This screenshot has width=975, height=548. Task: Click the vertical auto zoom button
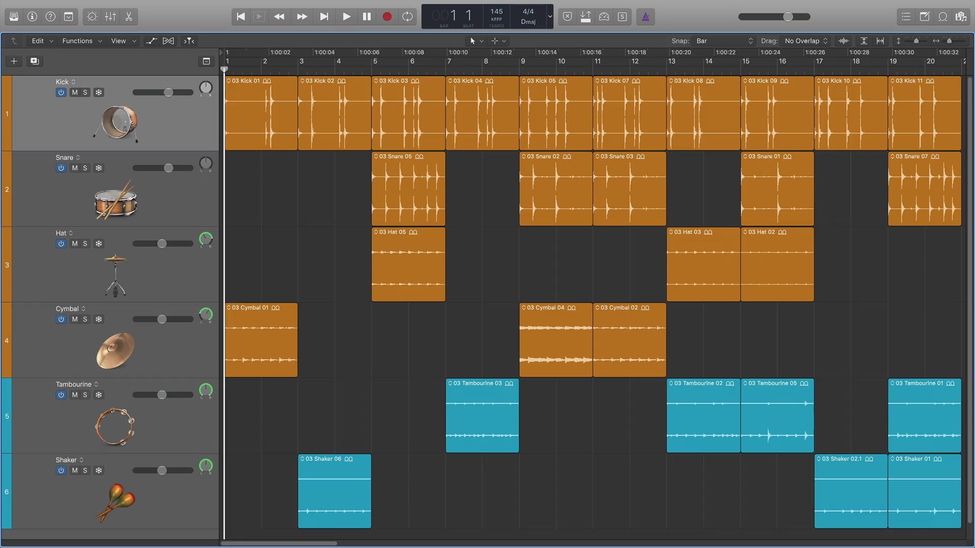click(864, 41)
